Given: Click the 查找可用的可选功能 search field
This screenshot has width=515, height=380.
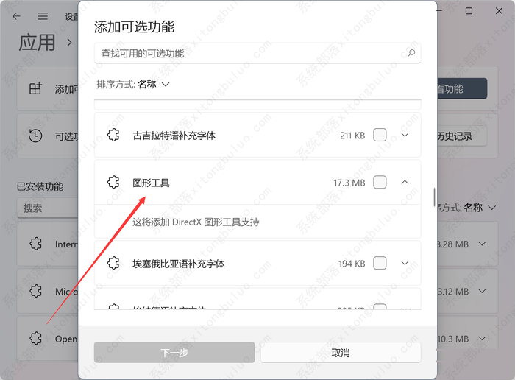Looking at the screenshot, I should [257, 53].
